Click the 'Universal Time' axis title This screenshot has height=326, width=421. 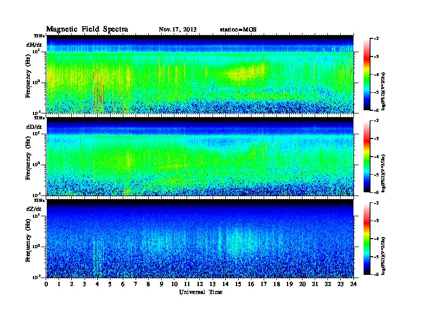click(200, 292)
